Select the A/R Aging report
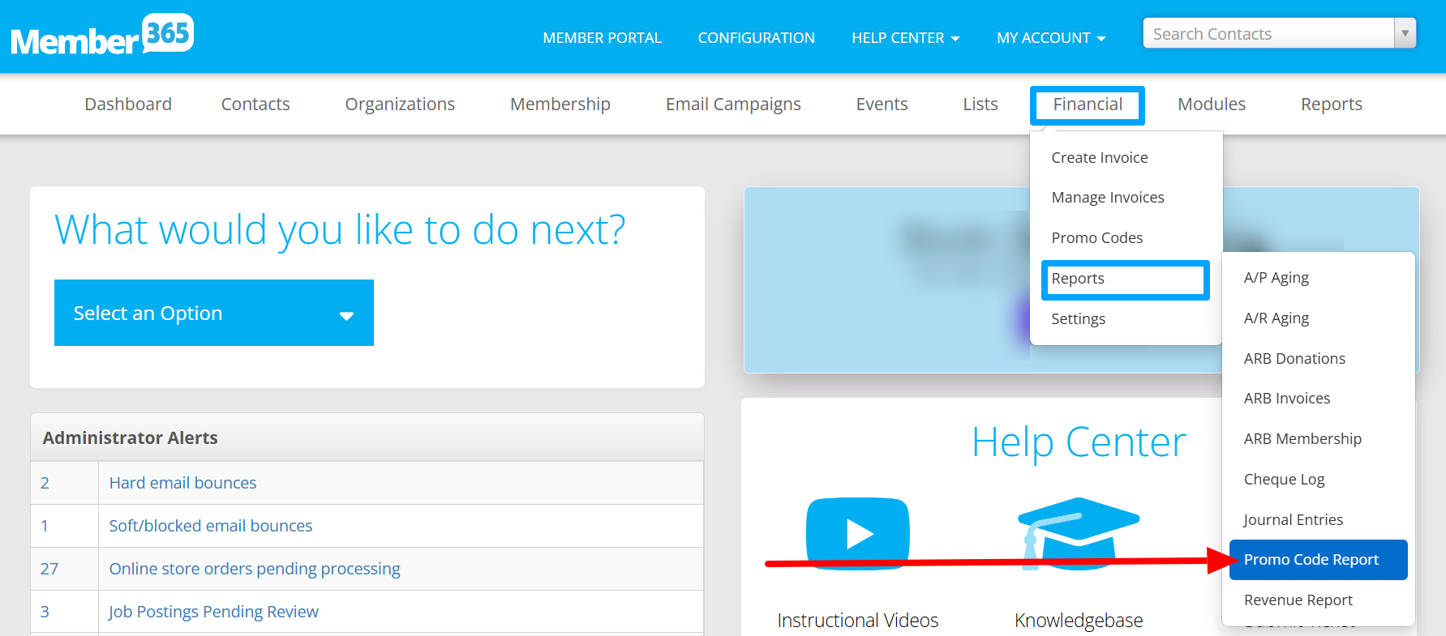The image size is (1446, 636). pos(1276,318)
